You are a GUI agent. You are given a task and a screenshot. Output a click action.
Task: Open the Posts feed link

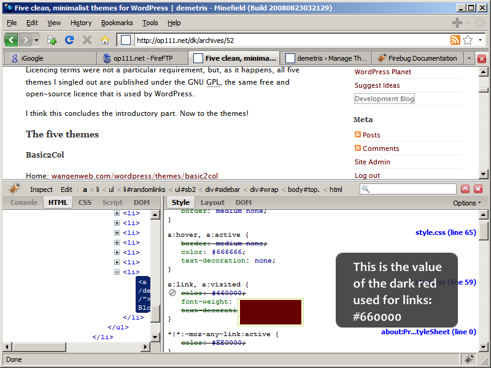point(371,135)
